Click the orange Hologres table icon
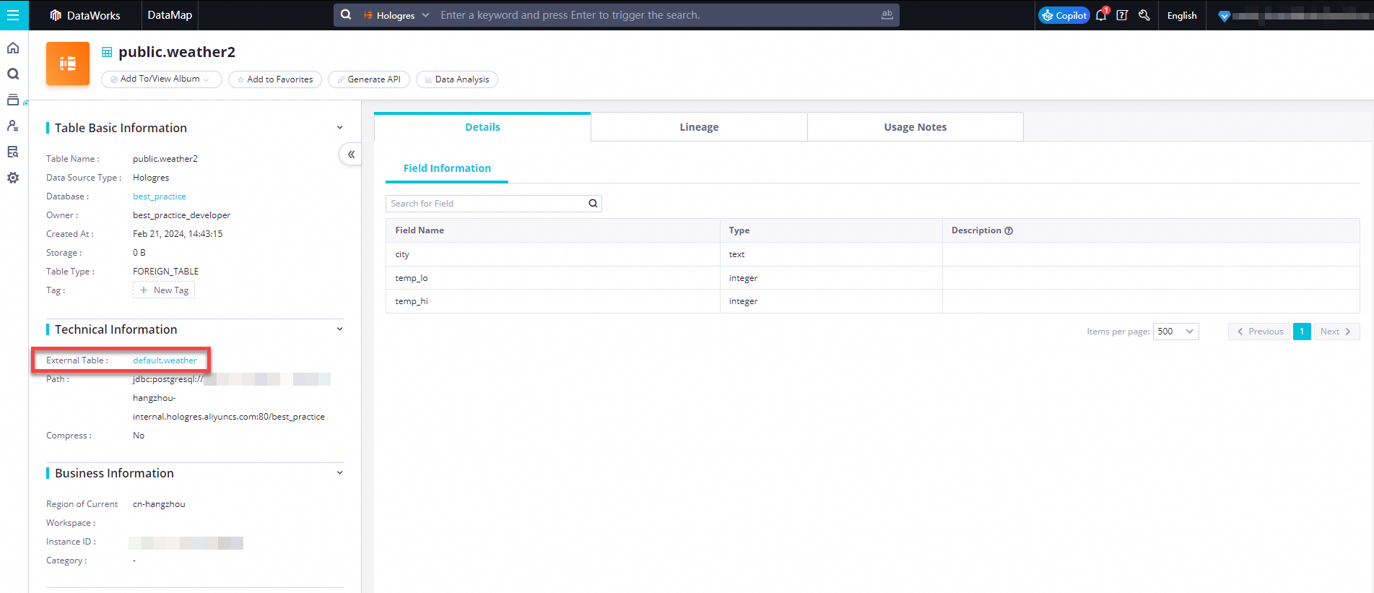Screen dimensions: 1374x593 click(x=68, y=64)
